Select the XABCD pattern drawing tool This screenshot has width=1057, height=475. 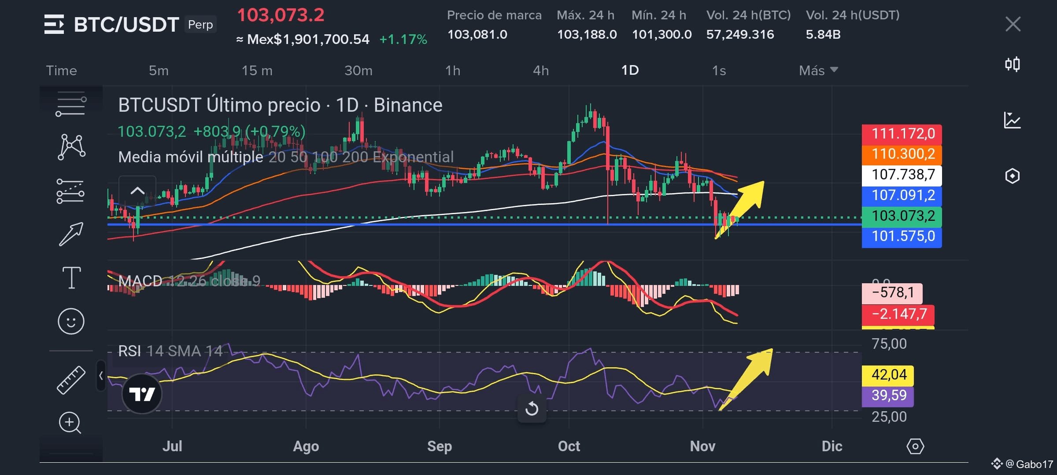click(71, 146)
